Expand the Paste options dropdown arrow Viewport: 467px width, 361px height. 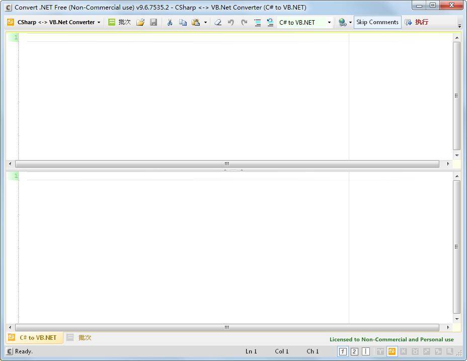tap(206, 22)
